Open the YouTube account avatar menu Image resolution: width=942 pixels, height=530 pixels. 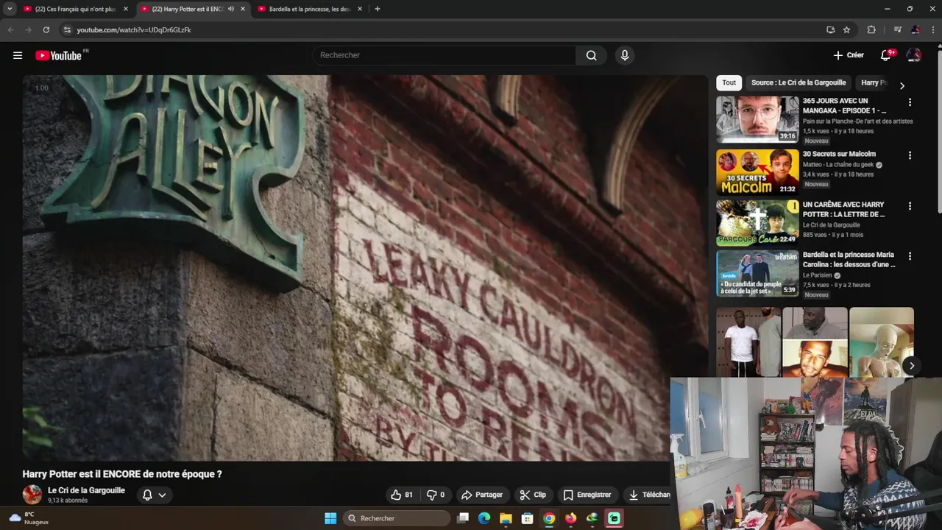(x=914, y=55)
